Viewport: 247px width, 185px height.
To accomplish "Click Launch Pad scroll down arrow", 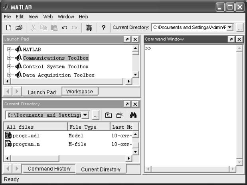I will pos(135,75).
